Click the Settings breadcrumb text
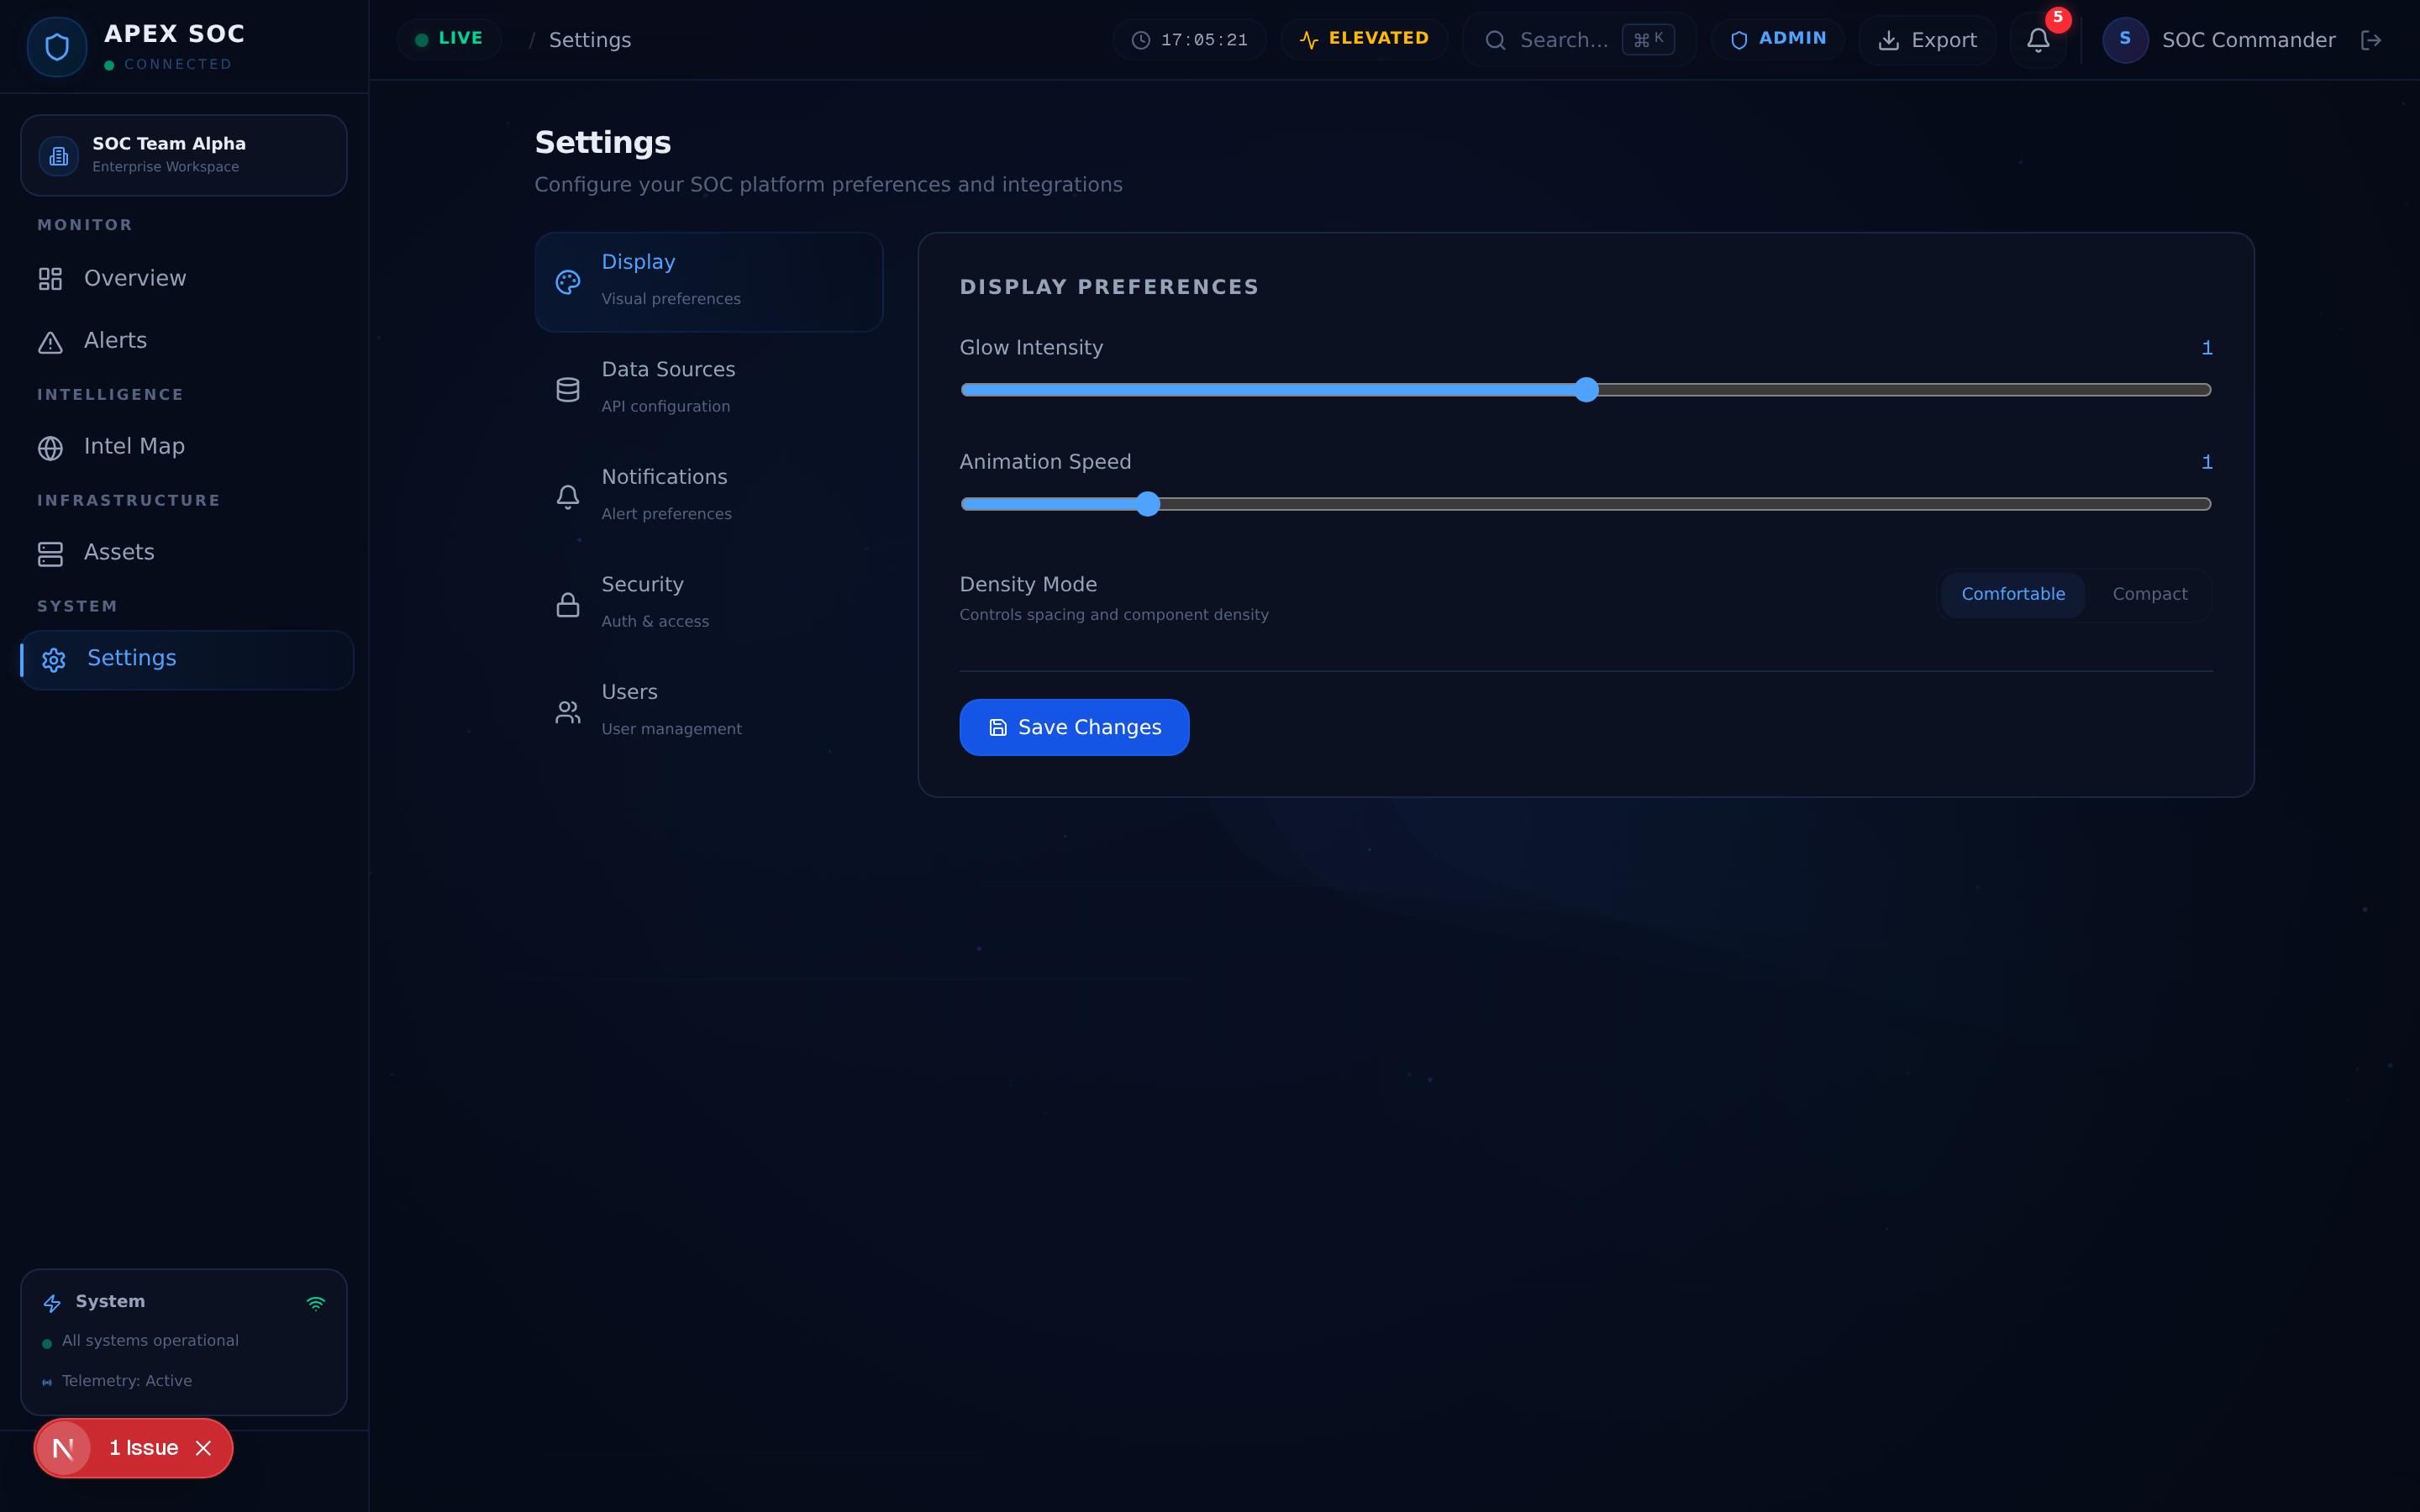Screen dimensions: 2420x1512 590,40
